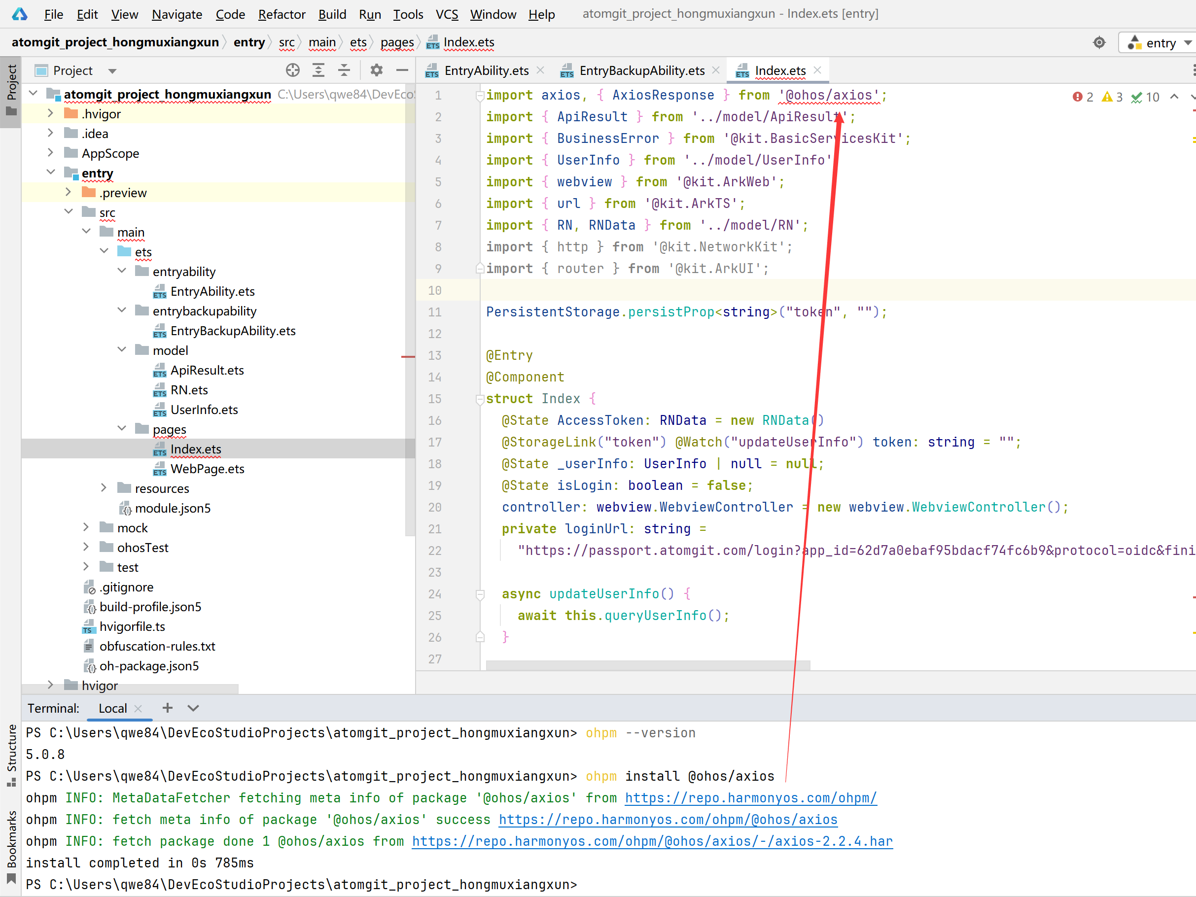Switch to the EntryAbility.ets tab
The height and width of the screenshot is (897, 1196).
486,70
